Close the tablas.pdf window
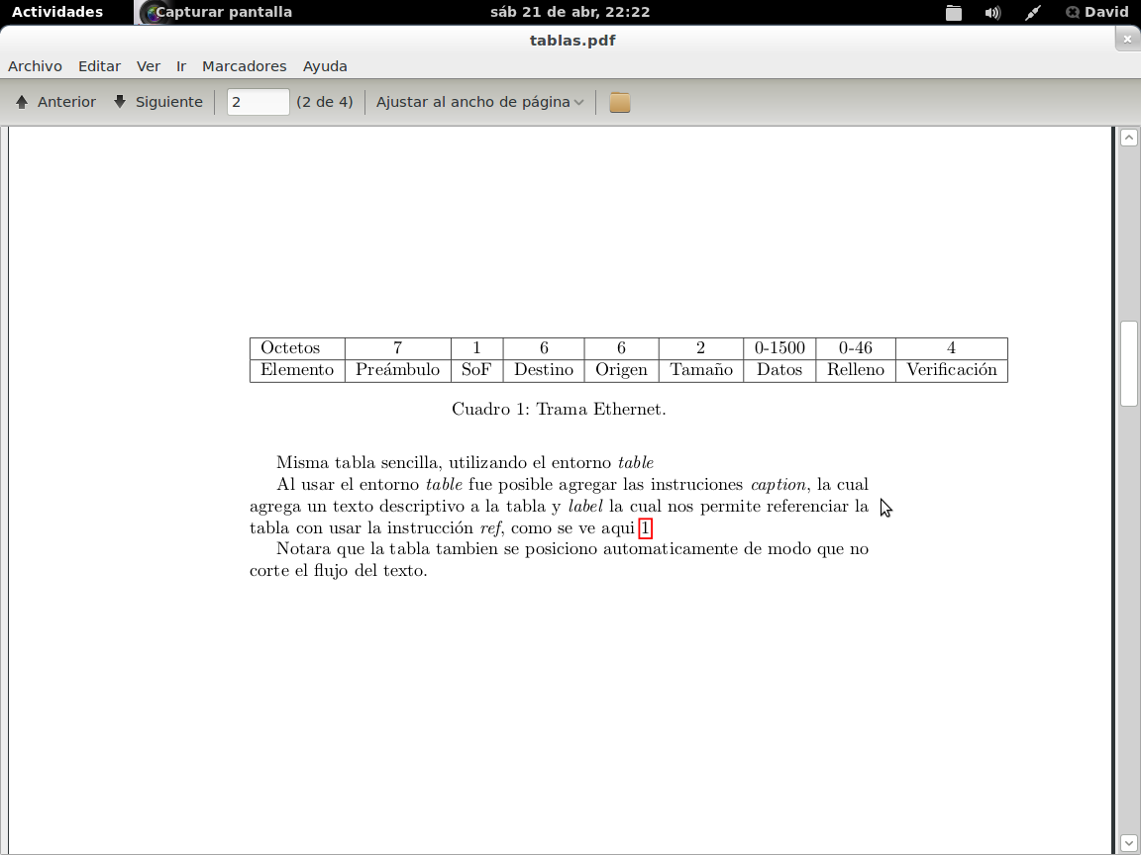The width and height of the screenshot is (1141, 855). (1126, 40)
